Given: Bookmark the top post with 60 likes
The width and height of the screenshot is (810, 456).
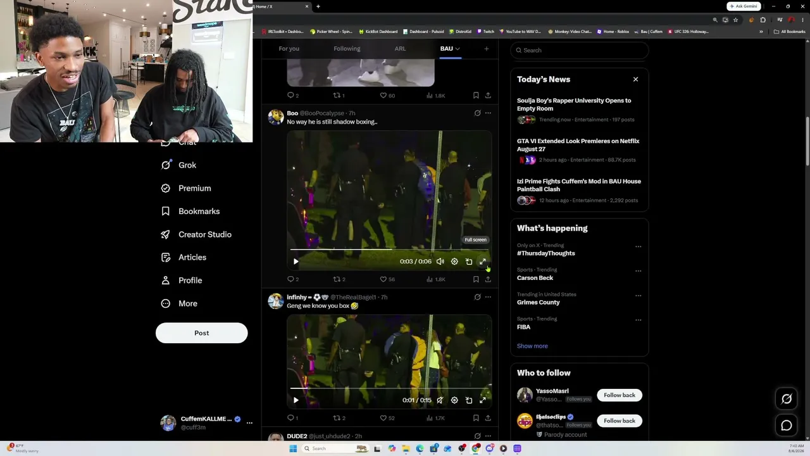Looking at the screenshot, I should [476, 96].
